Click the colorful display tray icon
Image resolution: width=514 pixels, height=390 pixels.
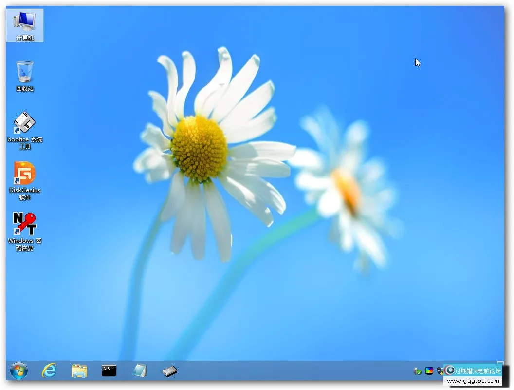coord(429,371)
